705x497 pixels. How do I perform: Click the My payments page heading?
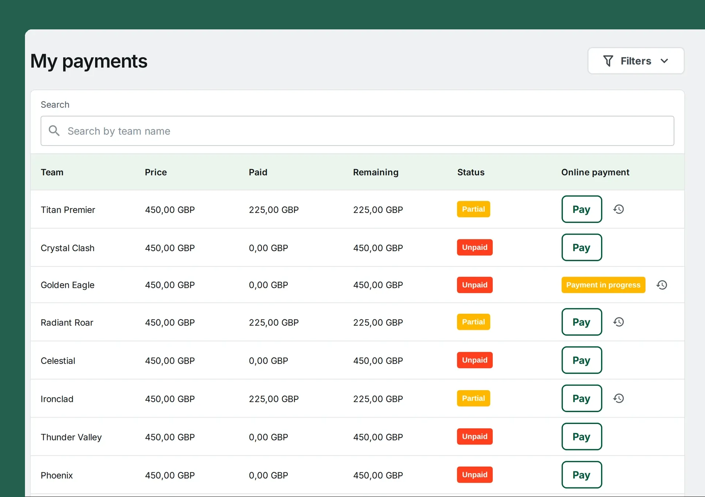pyautogui.click(x=89, y=61)
